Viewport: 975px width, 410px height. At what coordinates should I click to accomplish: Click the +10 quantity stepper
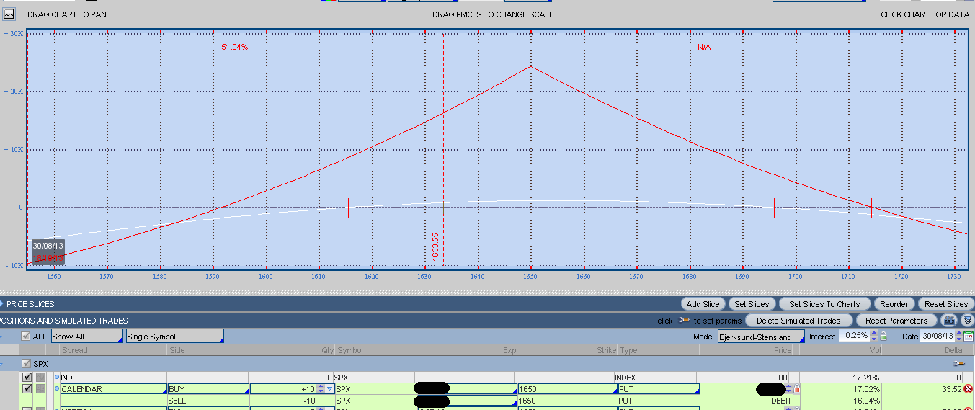pyautogui.click(x=321, y=389)
